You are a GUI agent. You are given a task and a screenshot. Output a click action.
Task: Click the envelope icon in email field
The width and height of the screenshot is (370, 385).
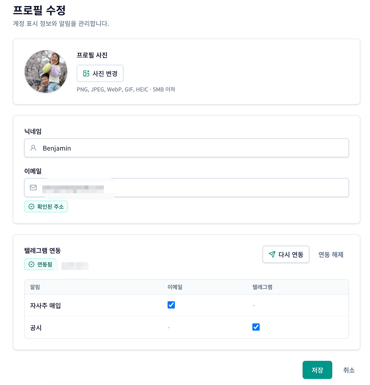click(33, 188)
